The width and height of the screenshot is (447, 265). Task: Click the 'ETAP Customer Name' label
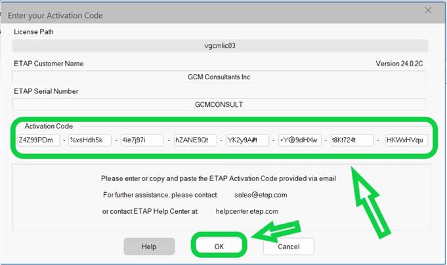pos(49,64)
